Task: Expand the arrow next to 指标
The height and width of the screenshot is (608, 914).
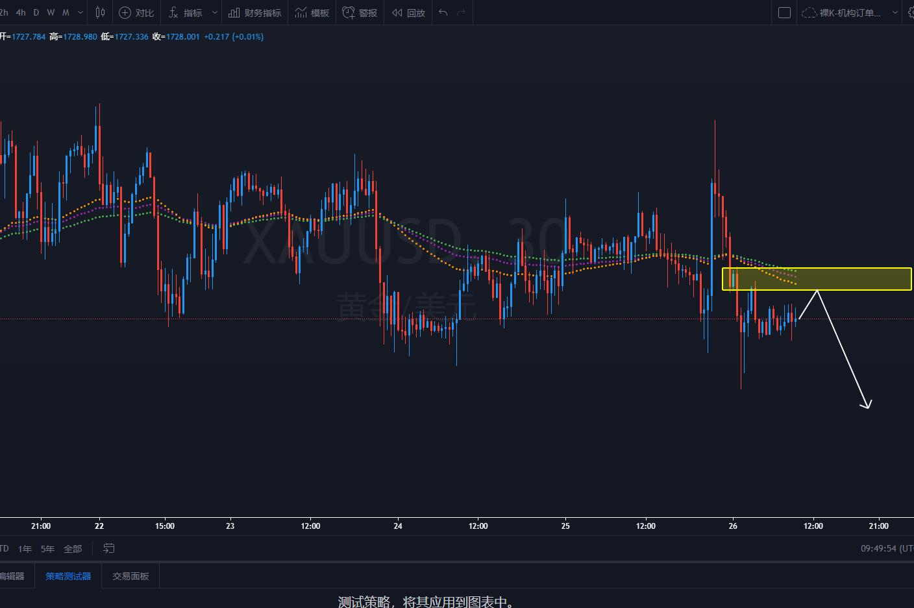Action: tap(215, 12)
